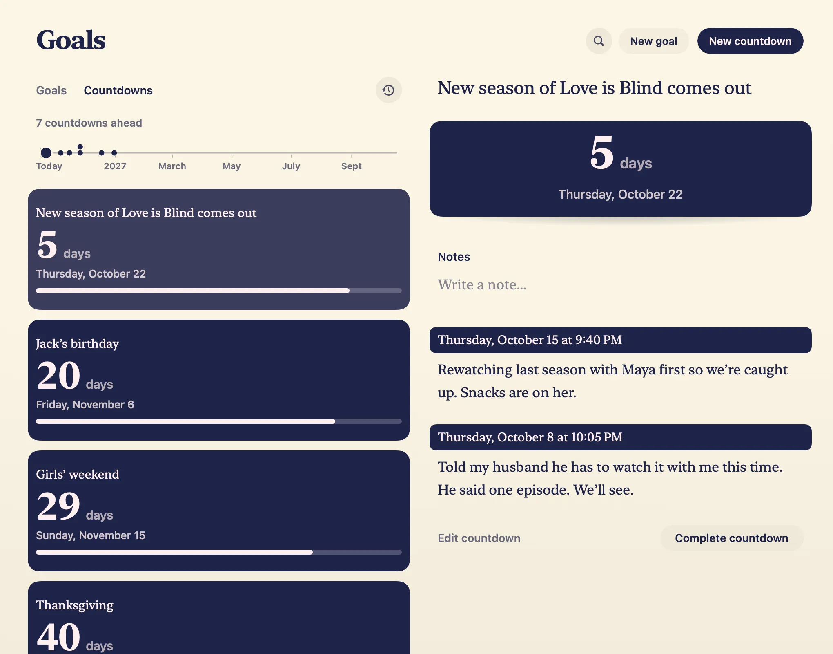Open Edit countdown link
Image resolution: width=833 pixels, height=654 pixels.
479,538
